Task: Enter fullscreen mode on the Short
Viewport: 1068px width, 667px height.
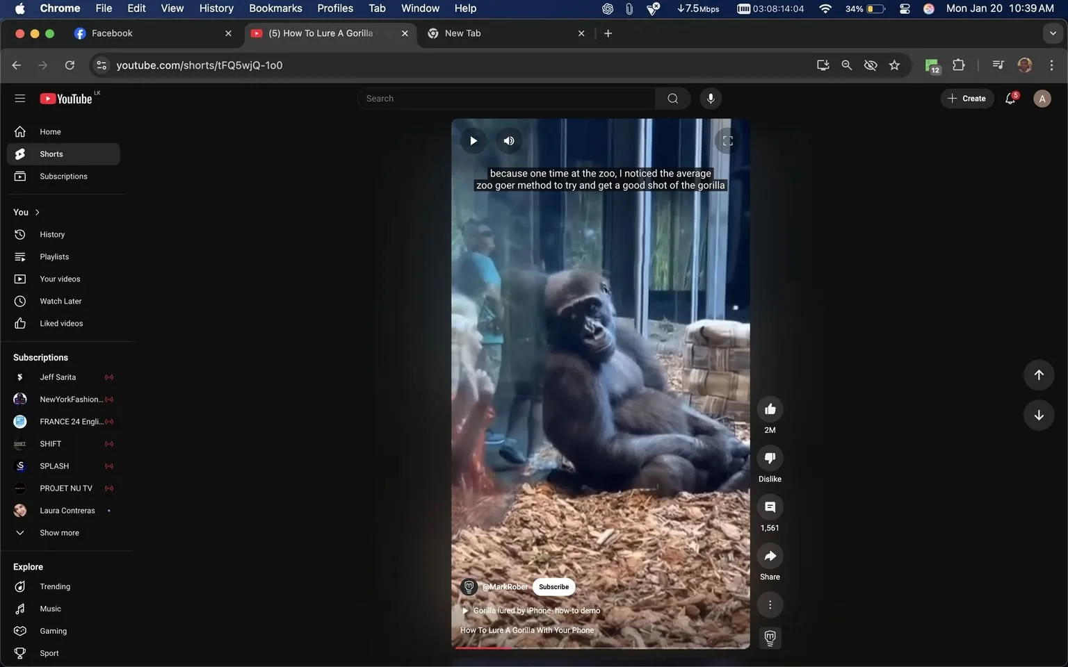Action: point(727,140)
